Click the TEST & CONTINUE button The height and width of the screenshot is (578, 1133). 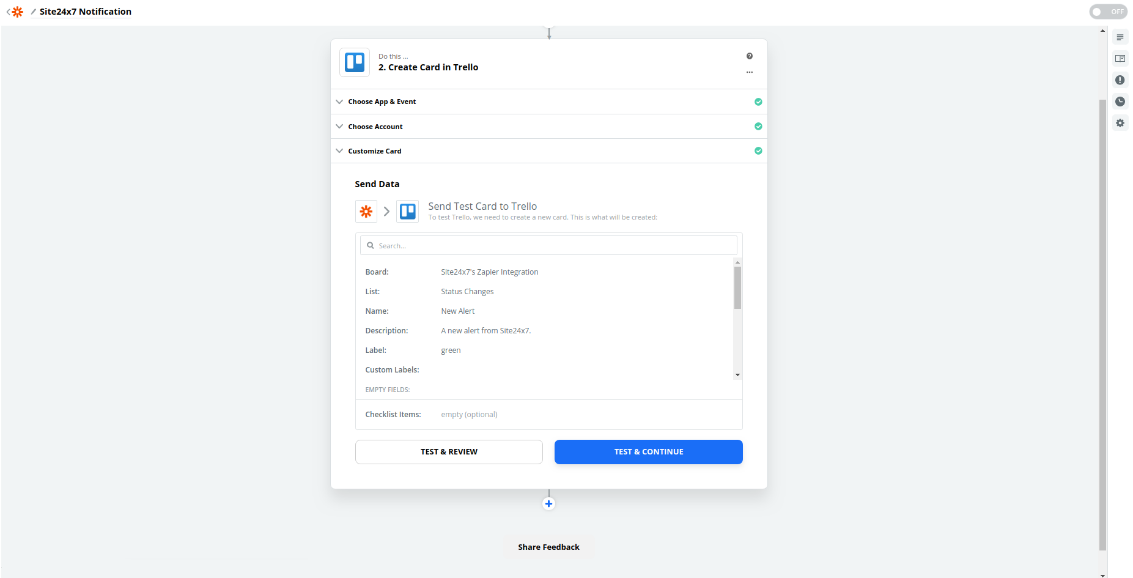[648, 452]
